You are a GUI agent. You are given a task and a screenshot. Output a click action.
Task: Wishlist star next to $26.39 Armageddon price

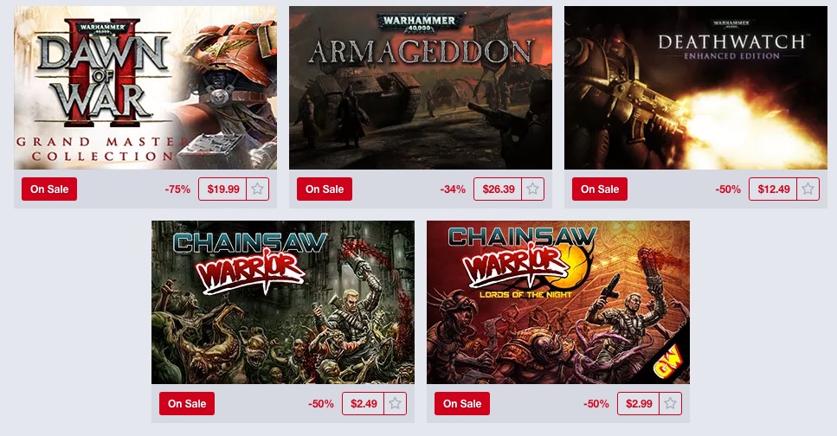[532, 189]
